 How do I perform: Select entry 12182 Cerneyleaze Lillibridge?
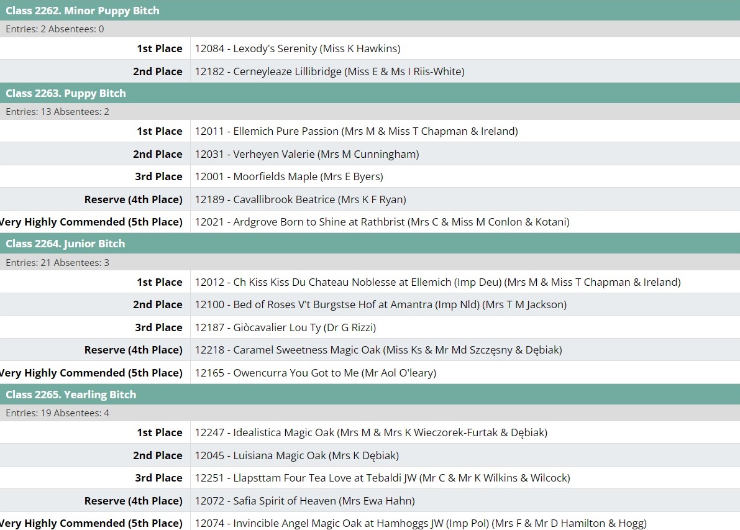(329, 71)
